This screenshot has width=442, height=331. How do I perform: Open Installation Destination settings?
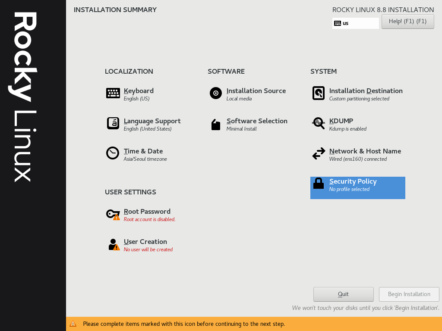[x=366, y=91]
